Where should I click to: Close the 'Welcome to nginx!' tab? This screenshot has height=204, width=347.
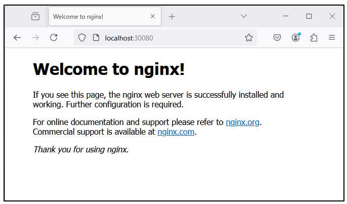[x=153, y=16]
